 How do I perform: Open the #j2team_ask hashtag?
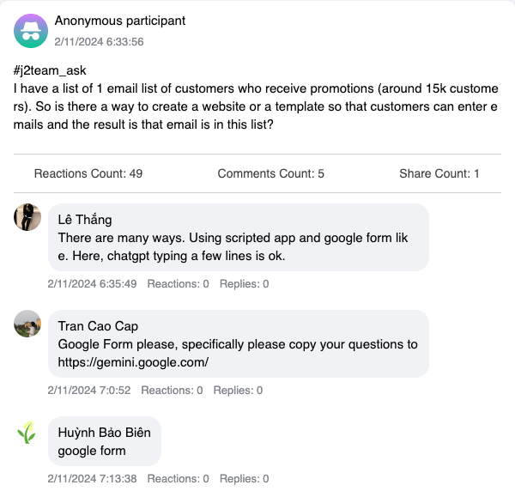pyautogui.click(x=50, y=70)
